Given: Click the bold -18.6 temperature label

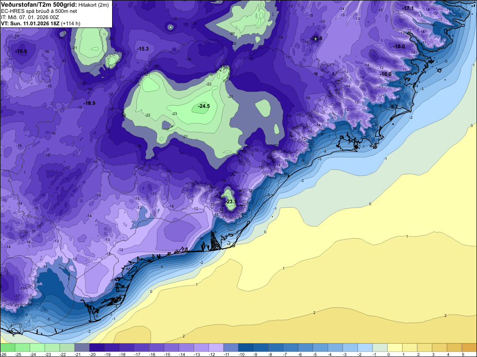Looking at the screenshot, I should point(21,51).
